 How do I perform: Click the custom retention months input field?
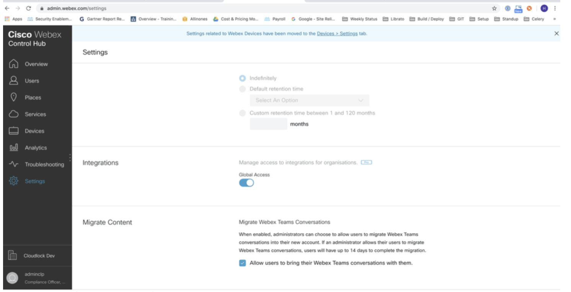click(x=268, y=124)
